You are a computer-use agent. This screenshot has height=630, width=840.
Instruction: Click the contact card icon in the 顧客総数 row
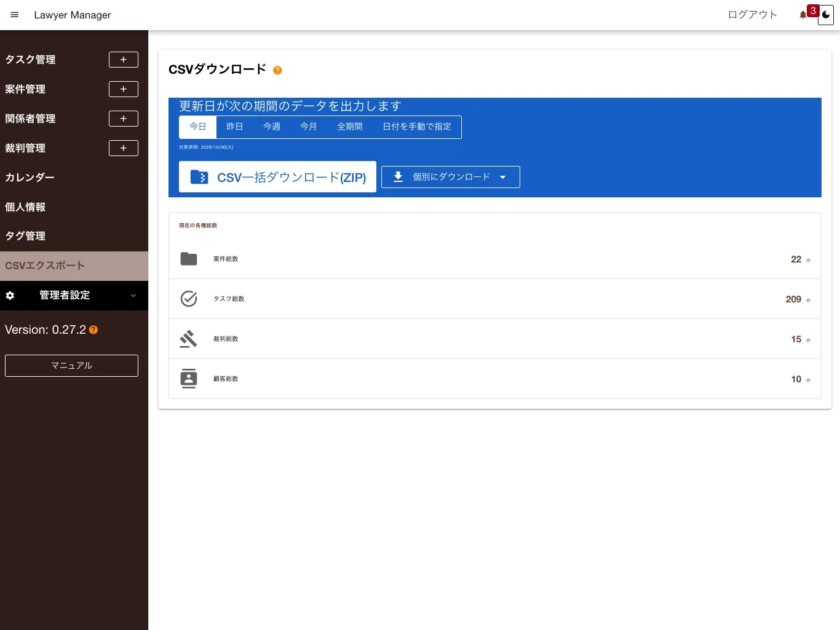[x=189, y=379]
